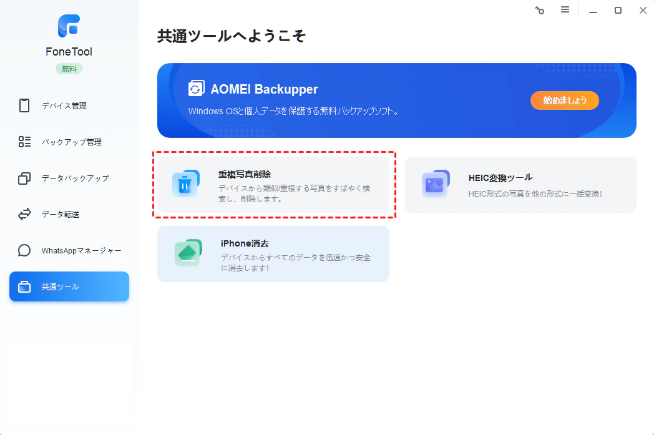Click the AOMEI Backupper sync icon
Image resolution: width=654 pixels, height=435 pixels.
pyautogui.click(x=196, y=89)
